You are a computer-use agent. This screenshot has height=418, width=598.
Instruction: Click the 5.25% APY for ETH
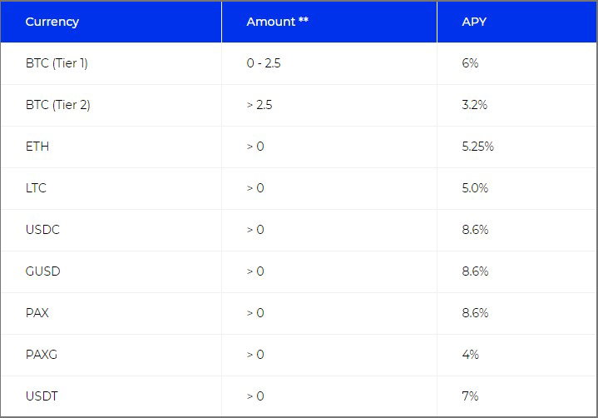click(x=477, y=147)
